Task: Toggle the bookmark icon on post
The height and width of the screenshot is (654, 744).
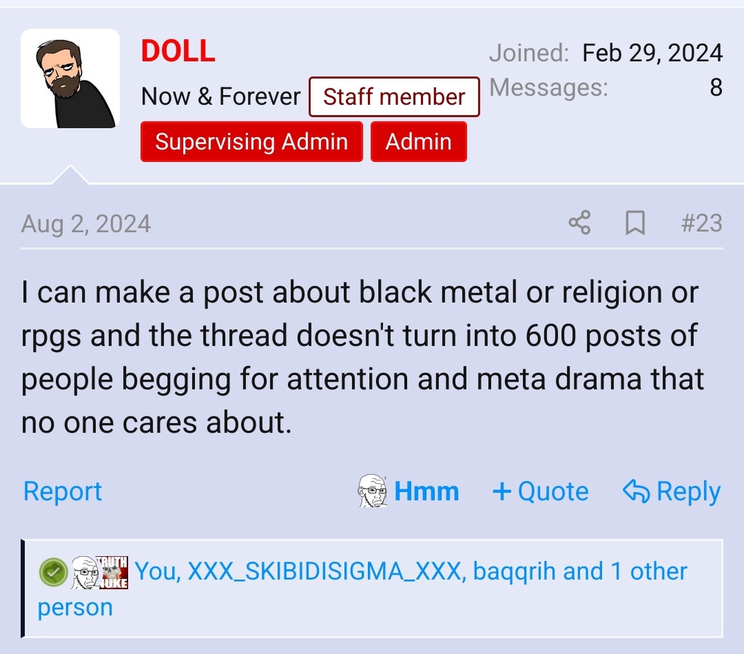Action: pyautogui.click(x=635, y=223)
